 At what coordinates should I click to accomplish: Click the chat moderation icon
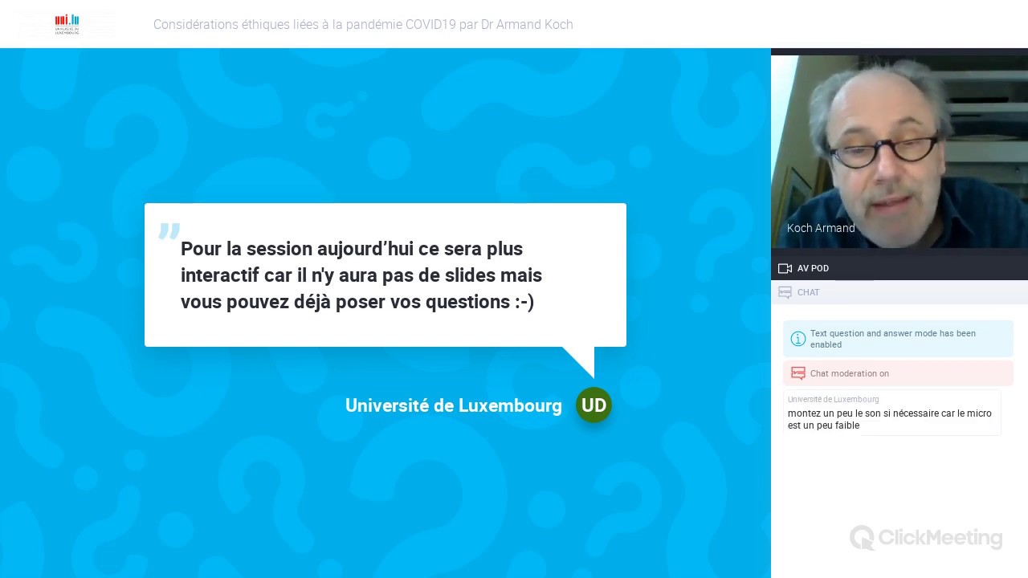pos(798,373)
